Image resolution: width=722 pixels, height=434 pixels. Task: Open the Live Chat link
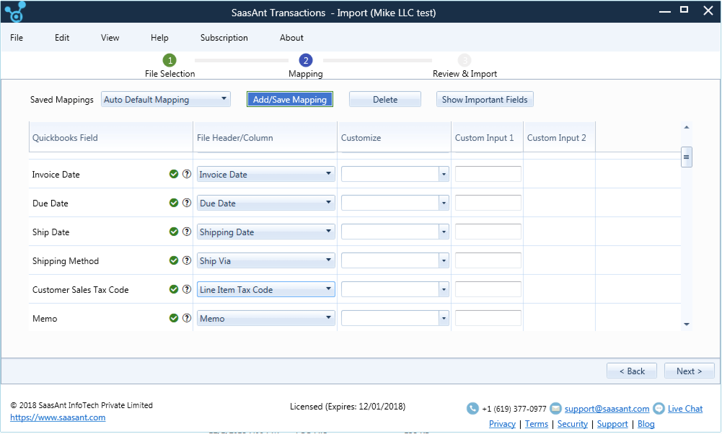[685, 408]
